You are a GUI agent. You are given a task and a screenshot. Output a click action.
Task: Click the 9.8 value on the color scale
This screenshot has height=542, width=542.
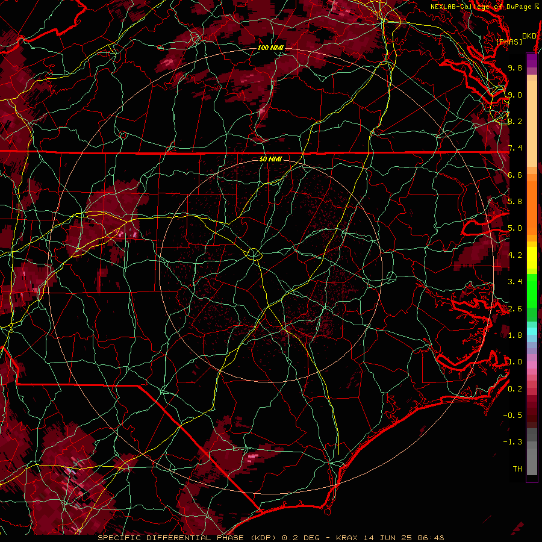tap(515, 67)
